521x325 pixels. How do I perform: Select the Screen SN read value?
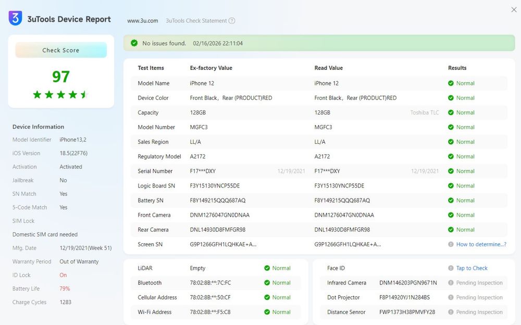point(348,244)
